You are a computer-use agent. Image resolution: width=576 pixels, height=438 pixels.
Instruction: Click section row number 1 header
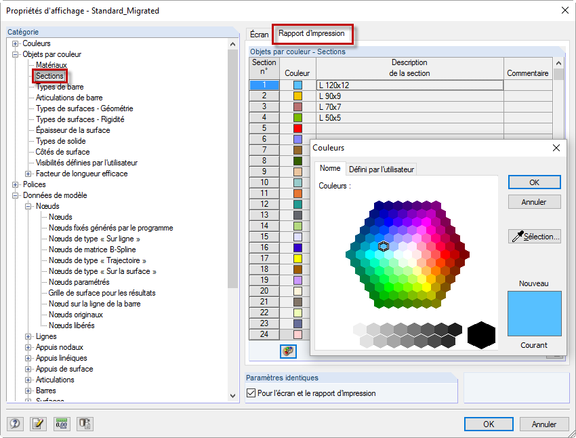click(x=264, y=85)
